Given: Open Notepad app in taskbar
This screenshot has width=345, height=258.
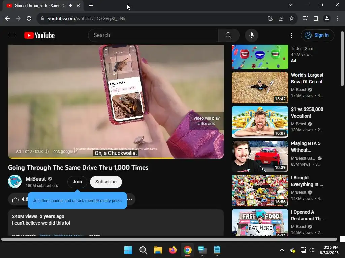Looking at the screenshot, I should point(217,250).
